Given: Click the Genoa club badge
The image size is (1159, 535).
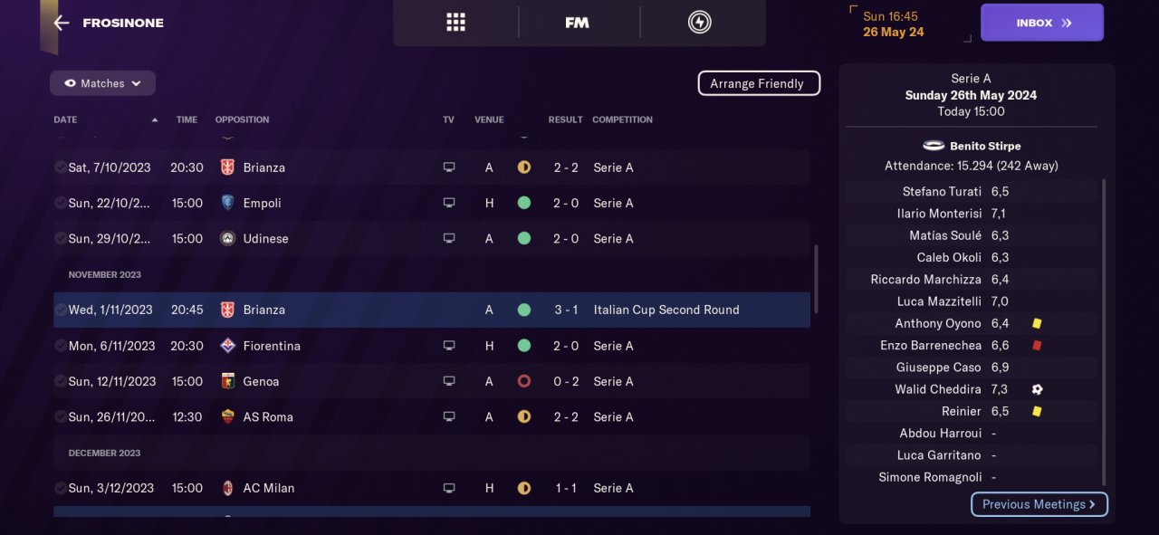Looking at the screenshot, I should click(227, 381).
